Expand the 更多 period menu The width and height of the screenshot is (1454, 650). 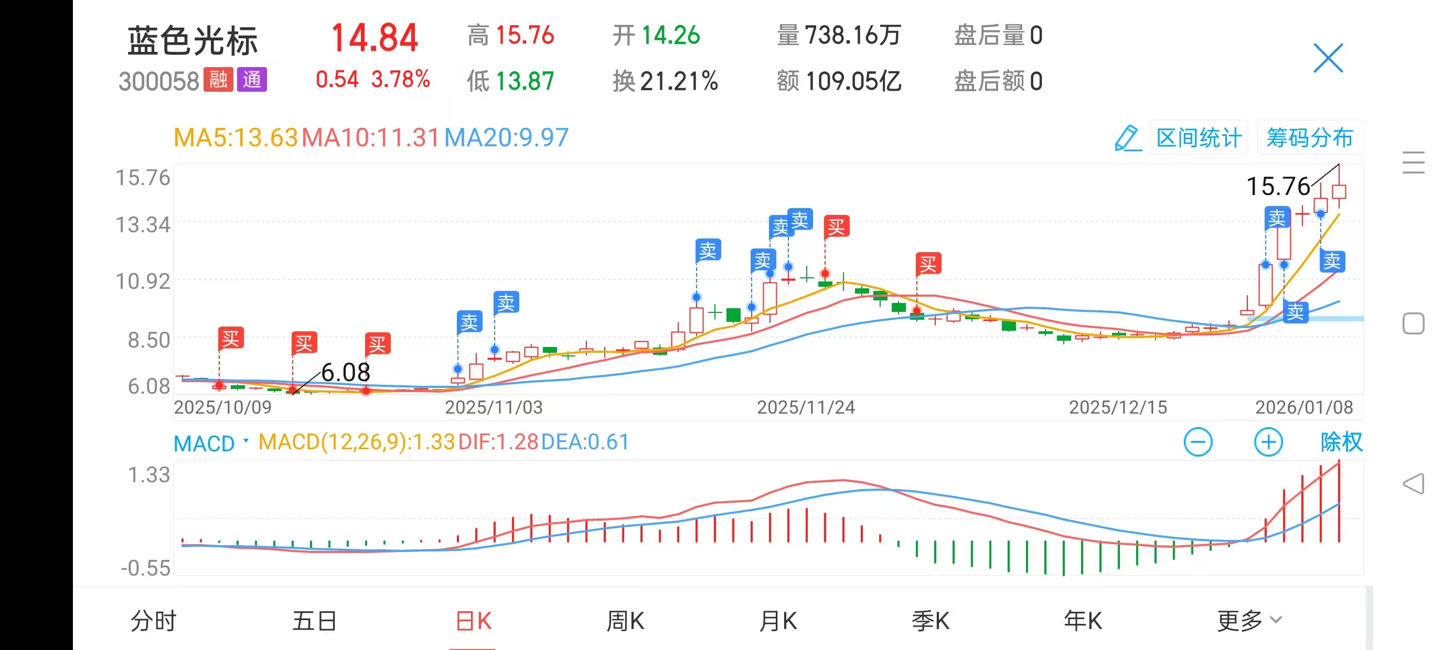point(1248,621)
